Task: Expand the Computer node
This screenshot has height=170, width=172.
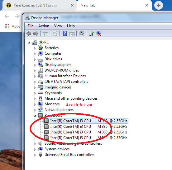Action: click(x=35, y=54)
